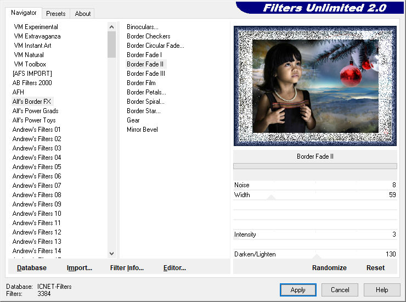Choose the Border Fade II filter
Image resolution: width=406 pixels, height=302 pixels.
tap(145, 64)
